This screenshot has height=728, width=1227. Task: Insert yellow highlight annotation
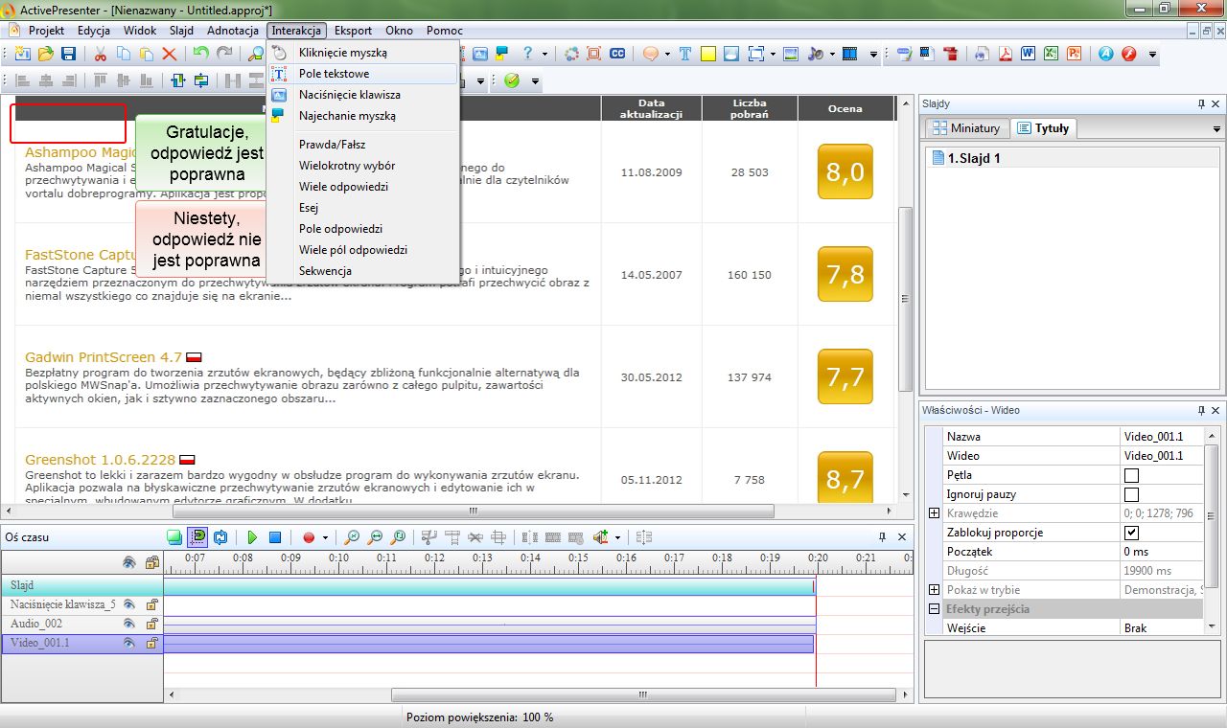tap(707, 55)
